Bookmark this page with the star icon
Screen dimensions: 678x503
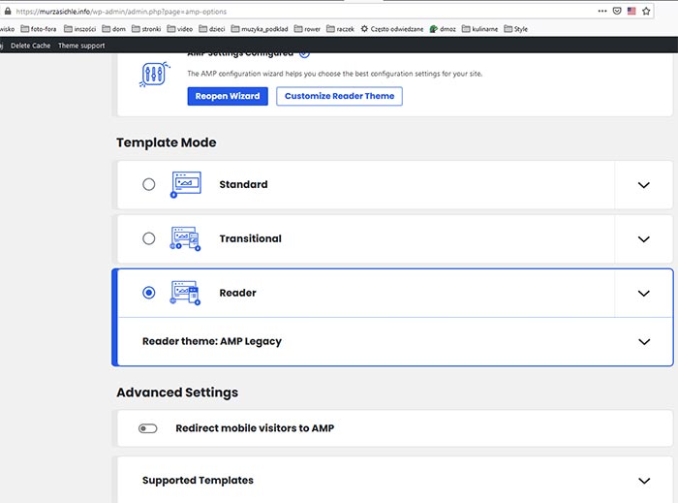click(x=646, y=12)
